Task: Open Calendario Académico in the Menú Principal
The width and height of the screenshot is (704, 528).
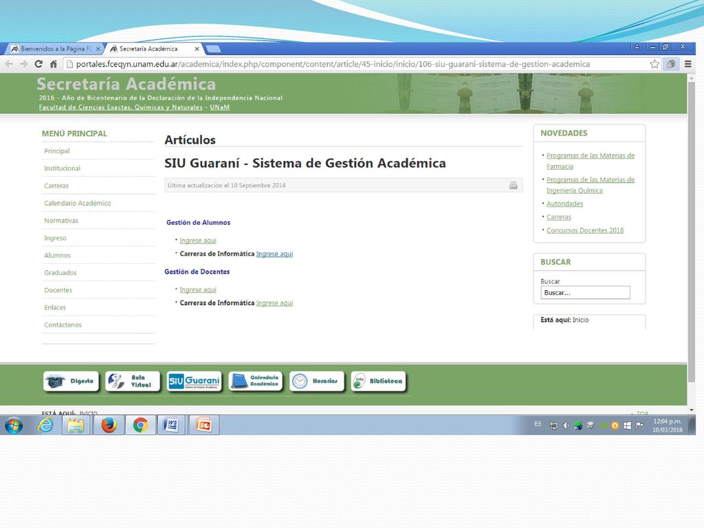Action: click(x=77, y=203)
